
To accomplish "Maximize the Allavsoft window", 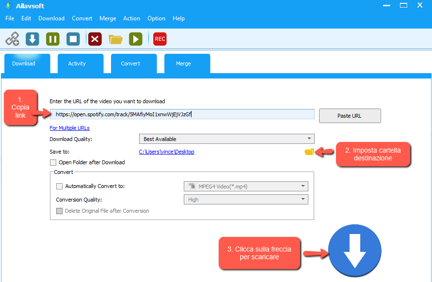I will [403, 5].
